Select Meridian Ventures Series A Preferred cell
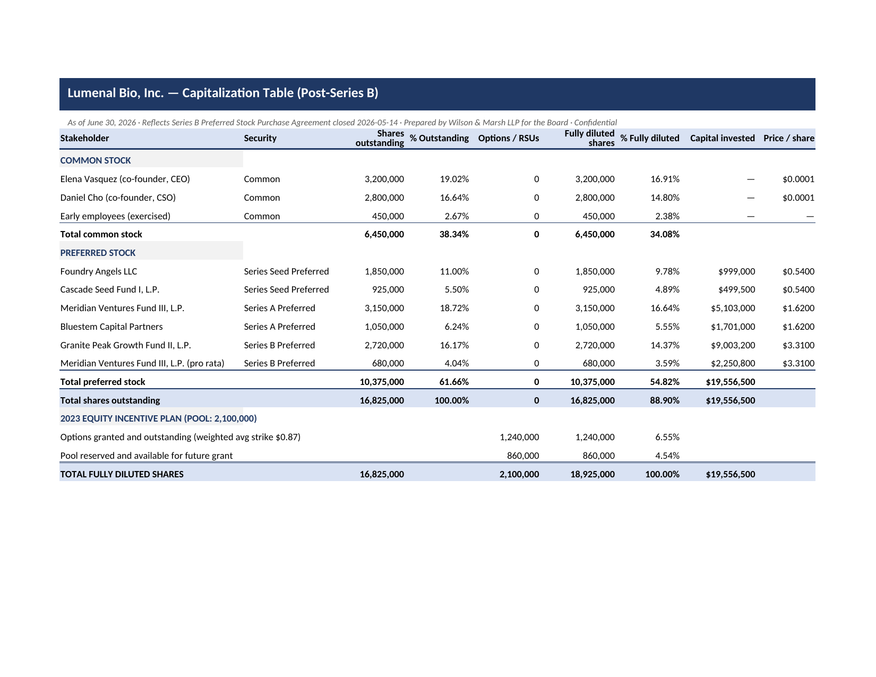Viewport: 876px width, 677px height. coord(279,308)
